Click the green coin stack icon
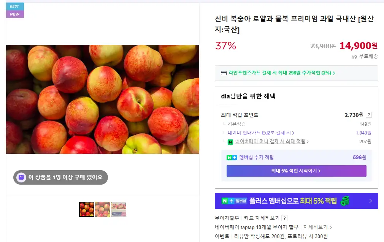This screenshot has height=242, width=384. [345, 201]
